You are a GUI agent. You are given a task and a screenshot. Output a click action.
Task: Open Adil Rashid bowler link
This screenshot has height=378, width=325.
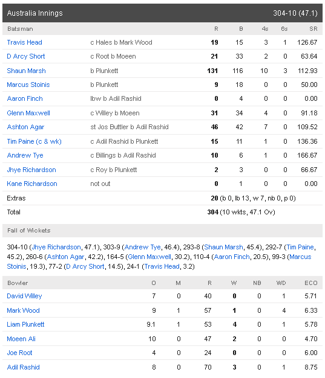pyautogui.click(x=24, y=367)
